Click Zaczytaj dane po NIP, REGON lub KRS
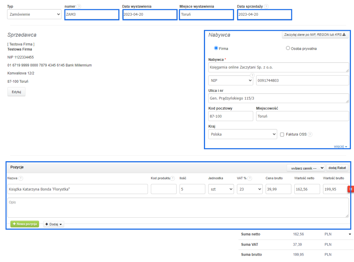This screenshot has height=262, width=354. click(315, 35)
